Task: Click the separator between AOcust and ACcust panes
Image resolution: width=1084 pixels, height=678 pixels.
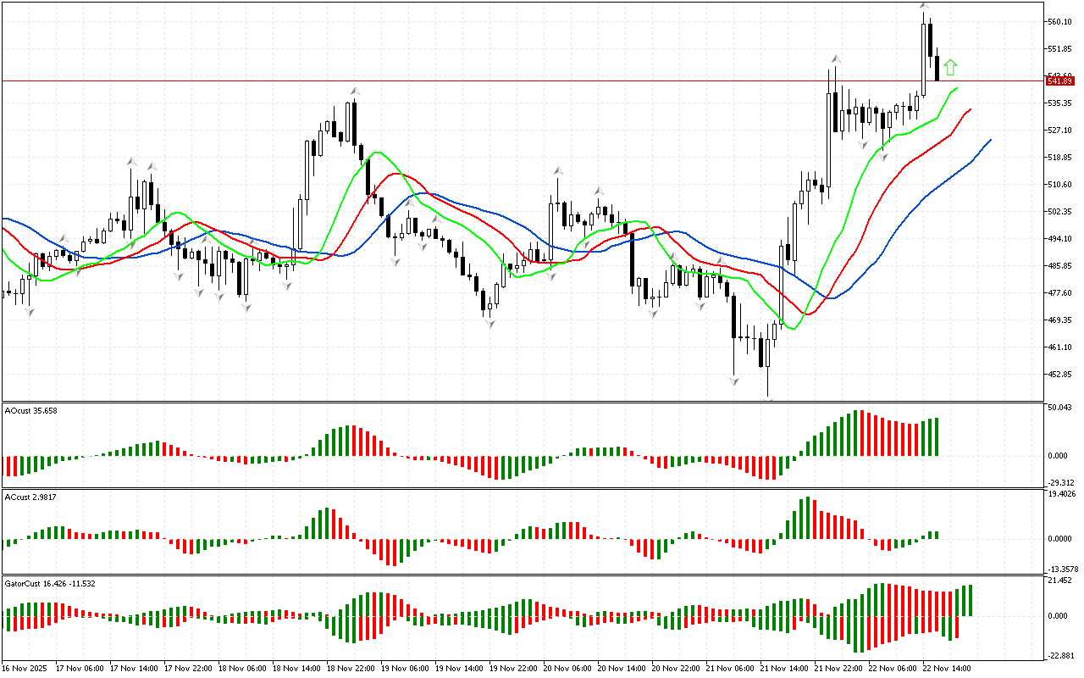Action: [522, 489]
